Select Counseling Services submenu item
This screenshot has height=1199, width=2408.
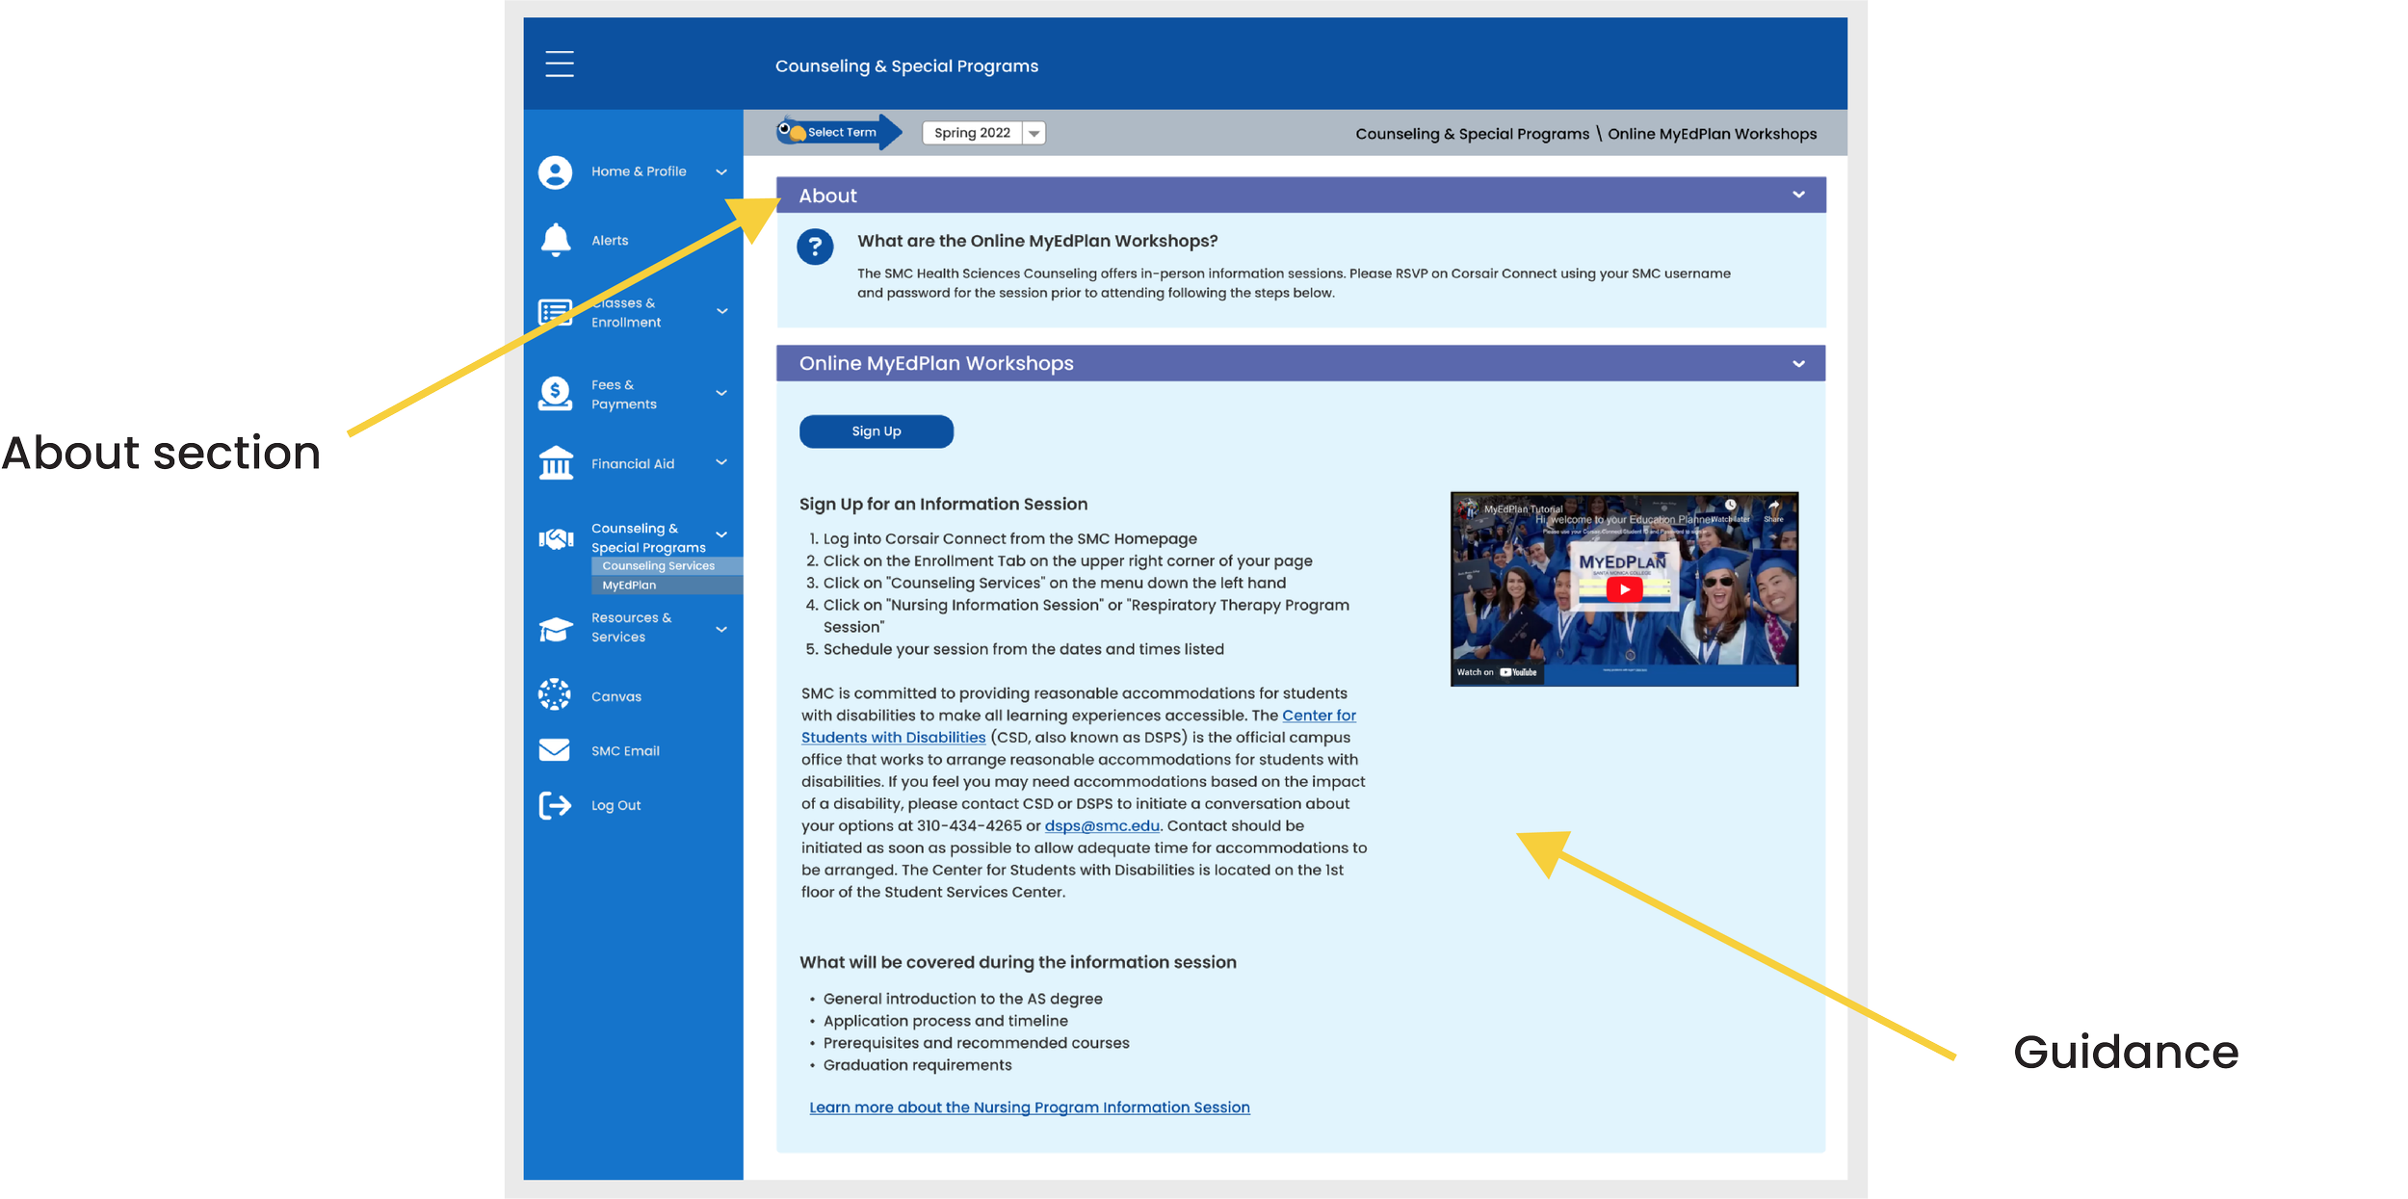pyautogui.click(x=659, y=566)
